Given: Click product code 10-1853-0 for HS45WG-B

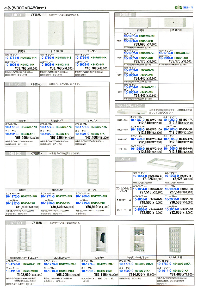Looking at the screenshot, I should click(x=140, y=176).
